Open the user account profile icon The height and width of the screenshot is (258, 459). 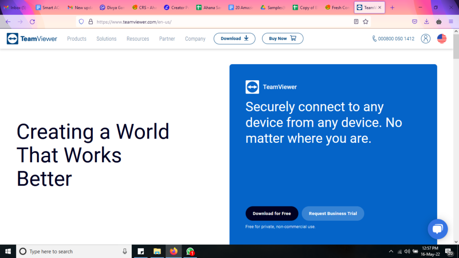(426, 39)
